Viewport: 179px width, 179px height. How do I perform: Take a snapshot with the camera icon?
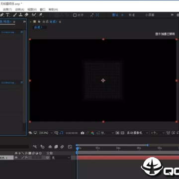[83, 133]
